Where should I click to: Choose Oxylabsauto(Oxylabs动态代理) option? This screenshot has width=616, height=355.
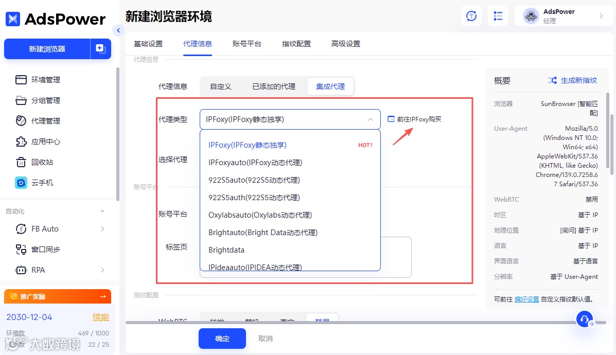(x=290, y=215)
